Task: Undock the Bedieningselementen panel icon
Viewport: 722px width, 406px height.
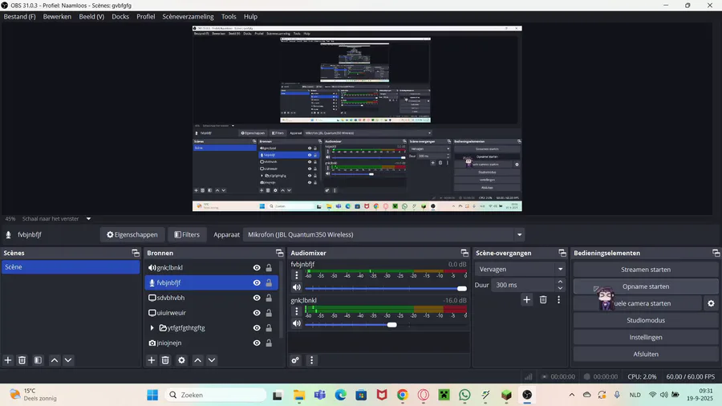Action: click(x=716, y=253)
